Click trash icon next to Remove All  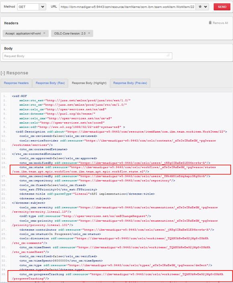[x=210, y=23]
